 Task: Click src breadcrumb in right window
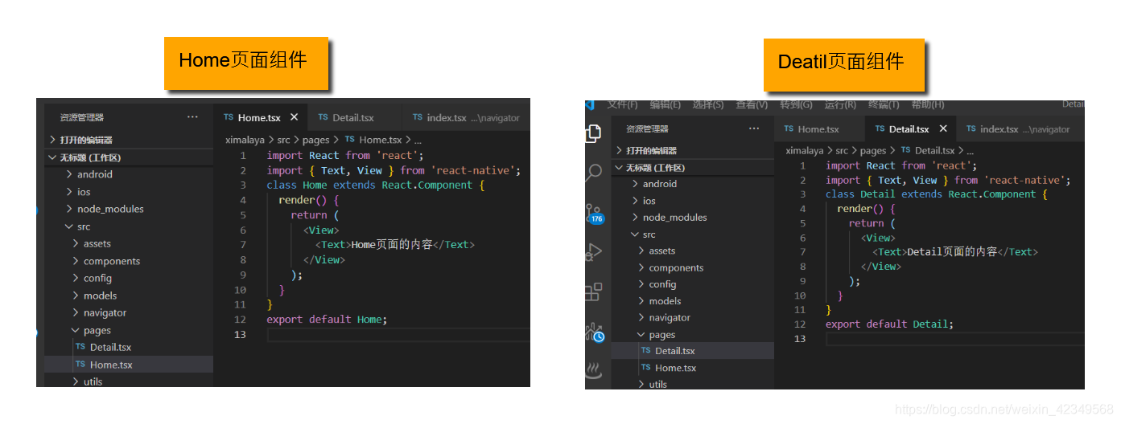click(842, 150)
